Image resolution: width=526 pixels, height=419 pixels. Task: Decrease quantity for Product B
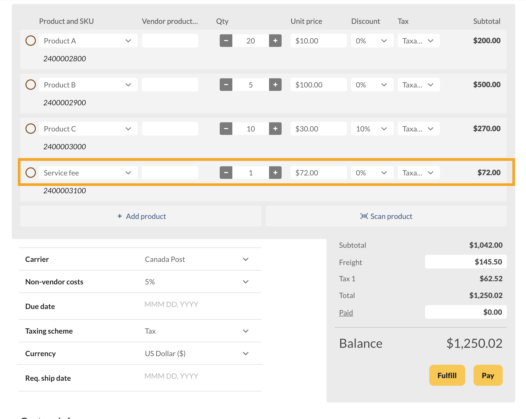click(226, 85)
